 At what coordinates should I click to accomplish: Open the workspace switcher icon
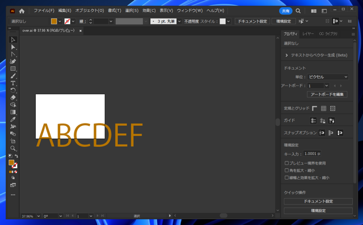(x=324, y=11)
